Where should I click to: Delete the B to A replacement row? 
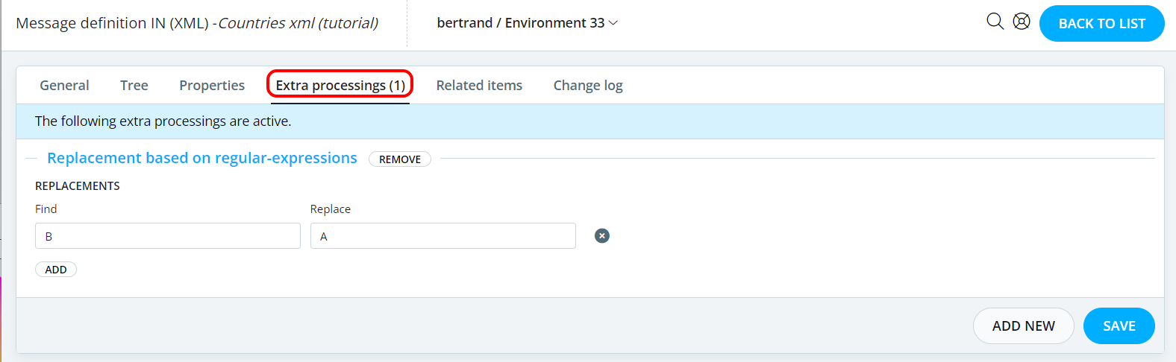pyautogui.click(x=602, y=236)
